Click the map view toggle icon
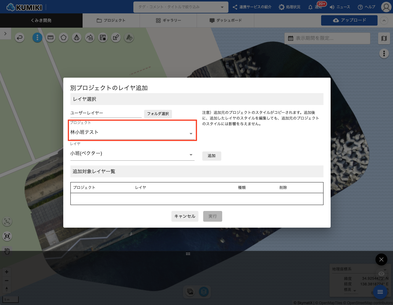 [x=384, y=38]
